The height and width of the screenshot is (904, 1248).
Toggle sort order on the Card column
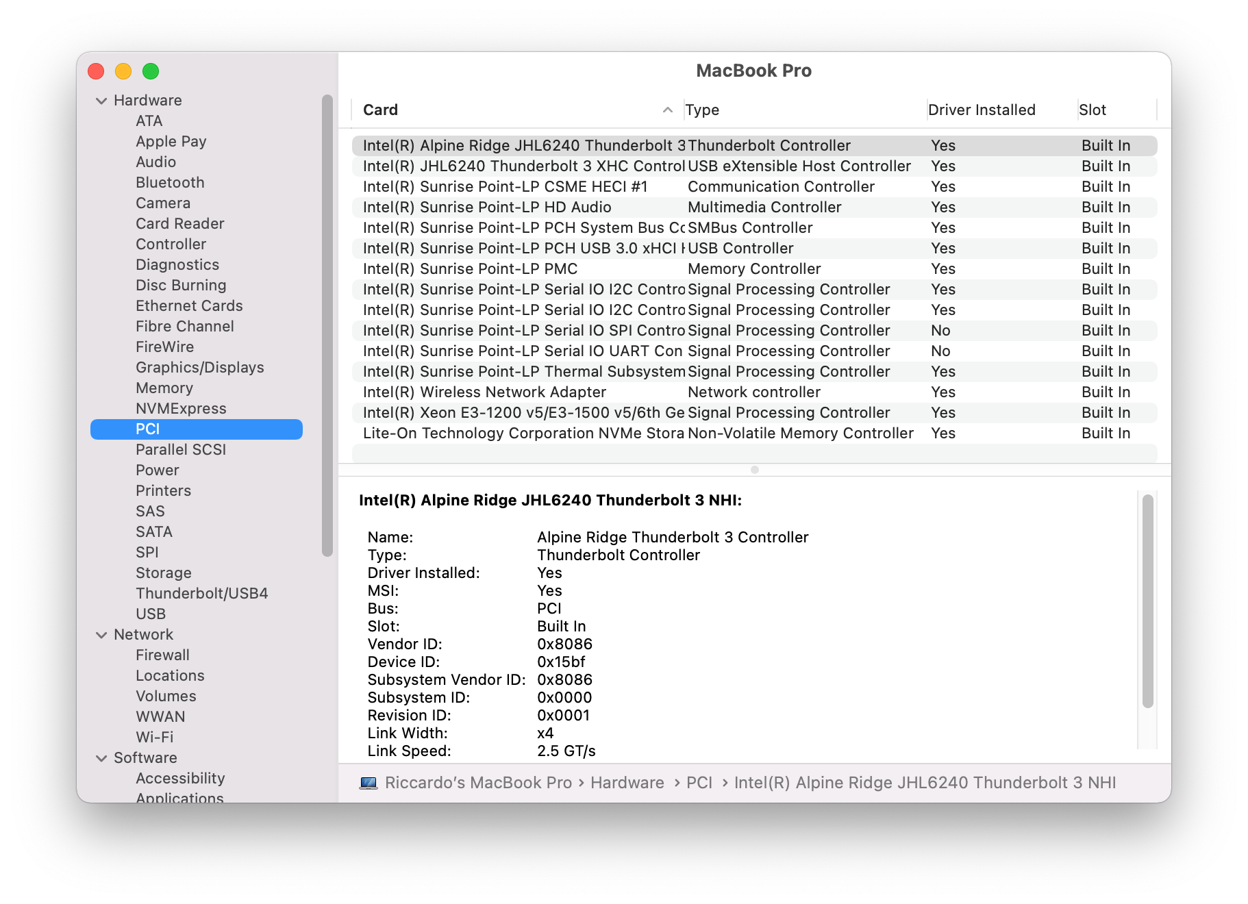[x=517, y=110]
